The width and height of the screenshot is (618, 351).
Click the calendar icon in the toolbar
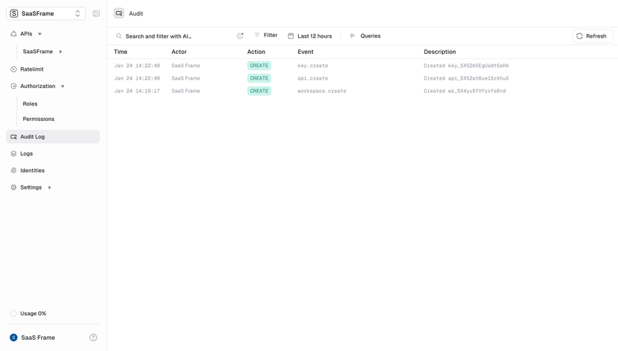pos(291,36)
